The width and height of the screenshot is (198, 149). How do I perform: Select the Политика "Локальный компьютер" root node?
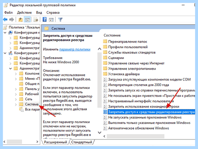24,27
